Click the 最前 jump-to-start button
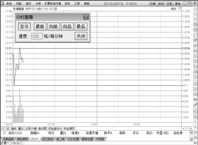 pyautogui.click(x=40, y=26)
